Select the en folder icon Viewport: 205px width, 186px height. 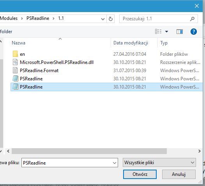tap(15, 54)
